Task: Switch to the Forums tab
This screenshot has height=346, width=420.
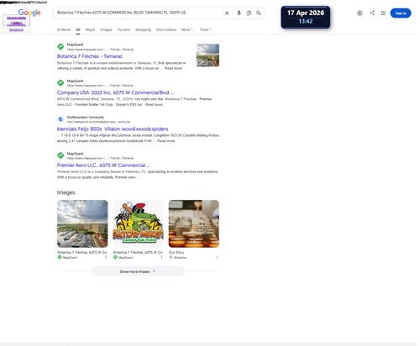Action: pos(123,29)
